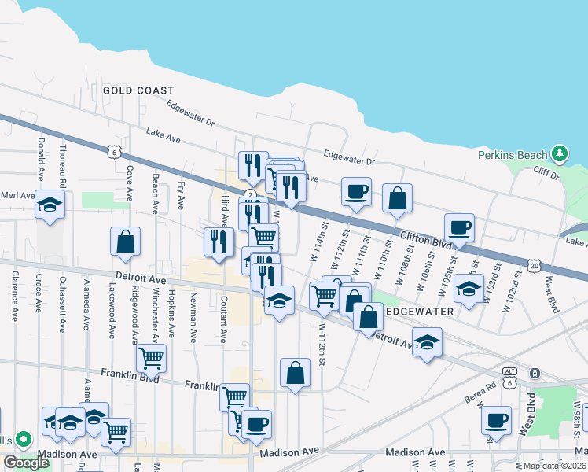
Task: Open the green pin at bottom-left edge
Action: tap(24, 440)
